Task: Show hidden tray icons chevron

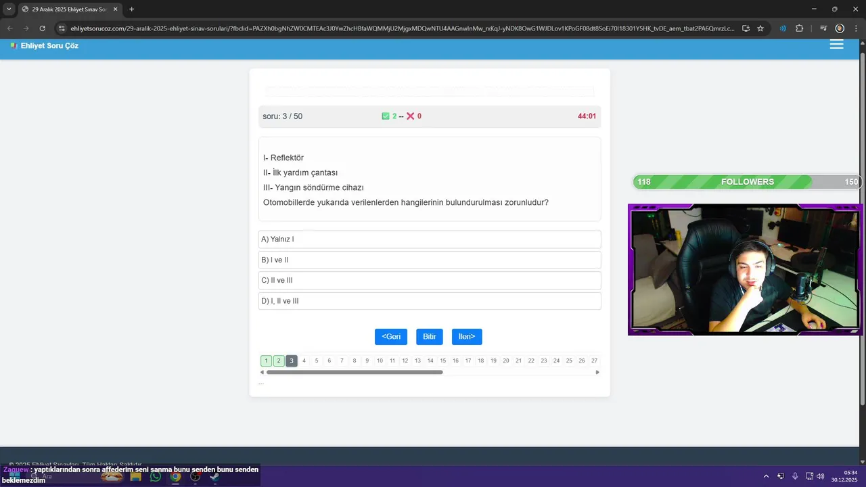Action: (x=767, y=476)
